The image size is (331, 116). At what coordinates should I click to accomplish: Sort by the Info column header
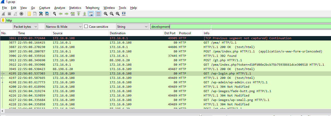click(x=267, y=33)
